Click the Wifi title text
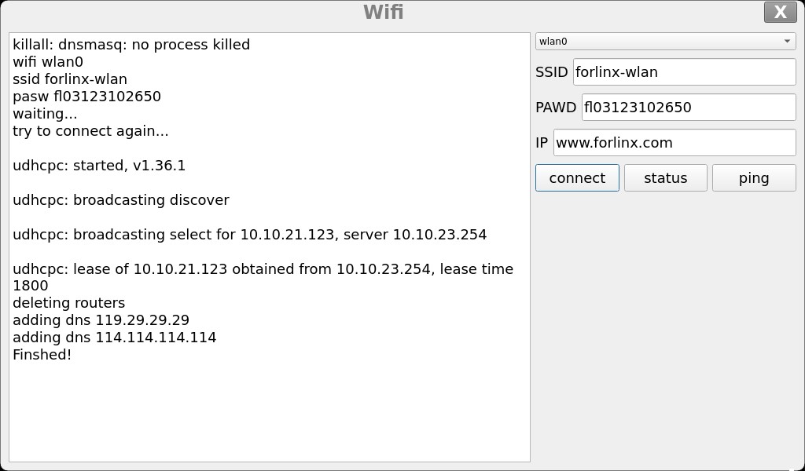This screenshot has height=471, width=805. (x=384, y=12)
